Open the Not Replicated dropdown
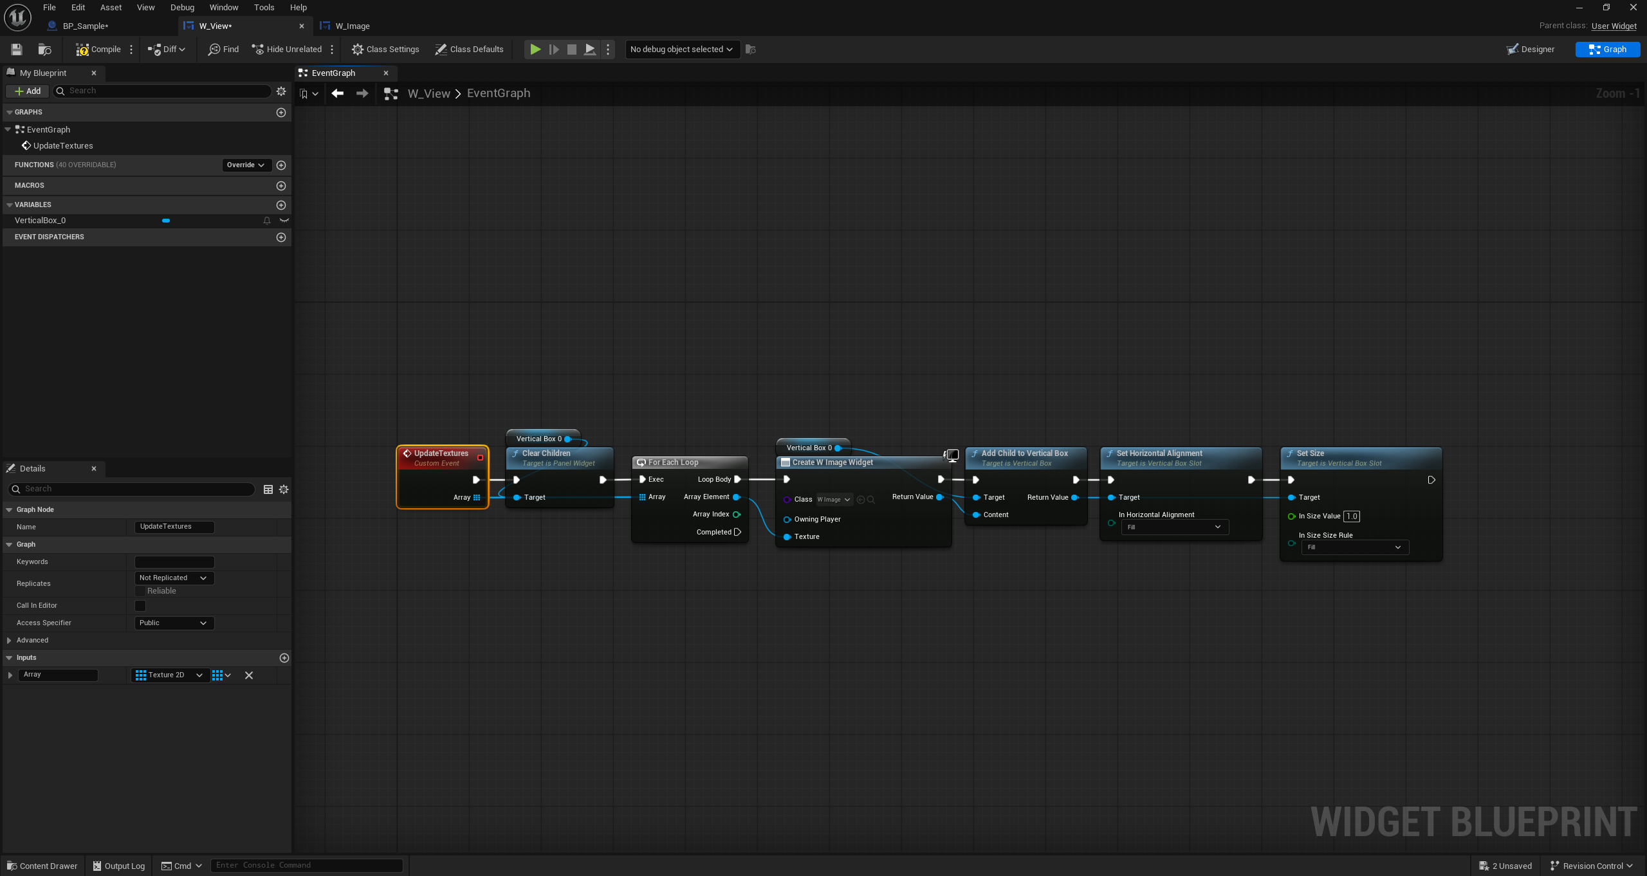Image resolution: width=1647 pixels, height=876 pixels. [x=174, y=578]
